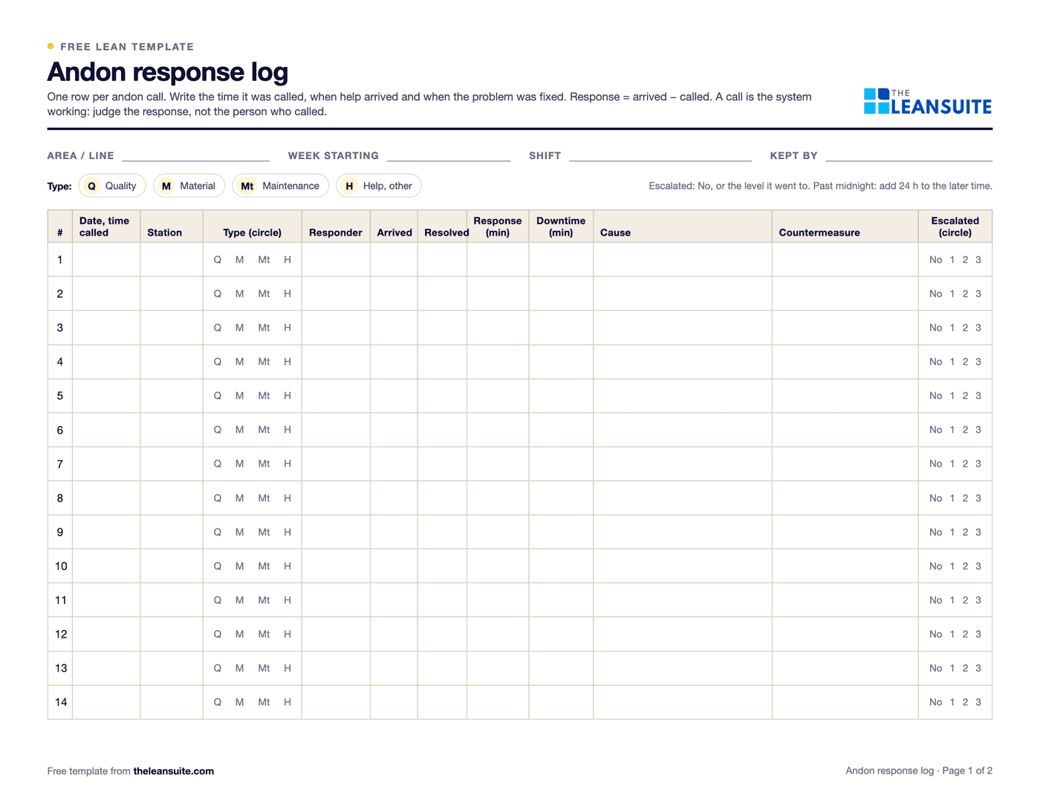Viewport: 1040px width, 804px height.
Task: Click the Andon response log title
Action: pyautogui.click(x=168, y=72)
